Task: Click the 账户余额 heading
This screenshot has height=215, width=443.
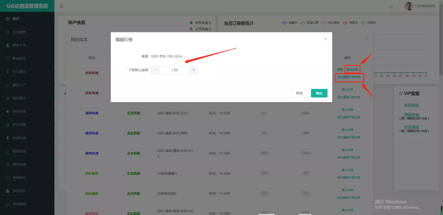Action: coord(77,23)
